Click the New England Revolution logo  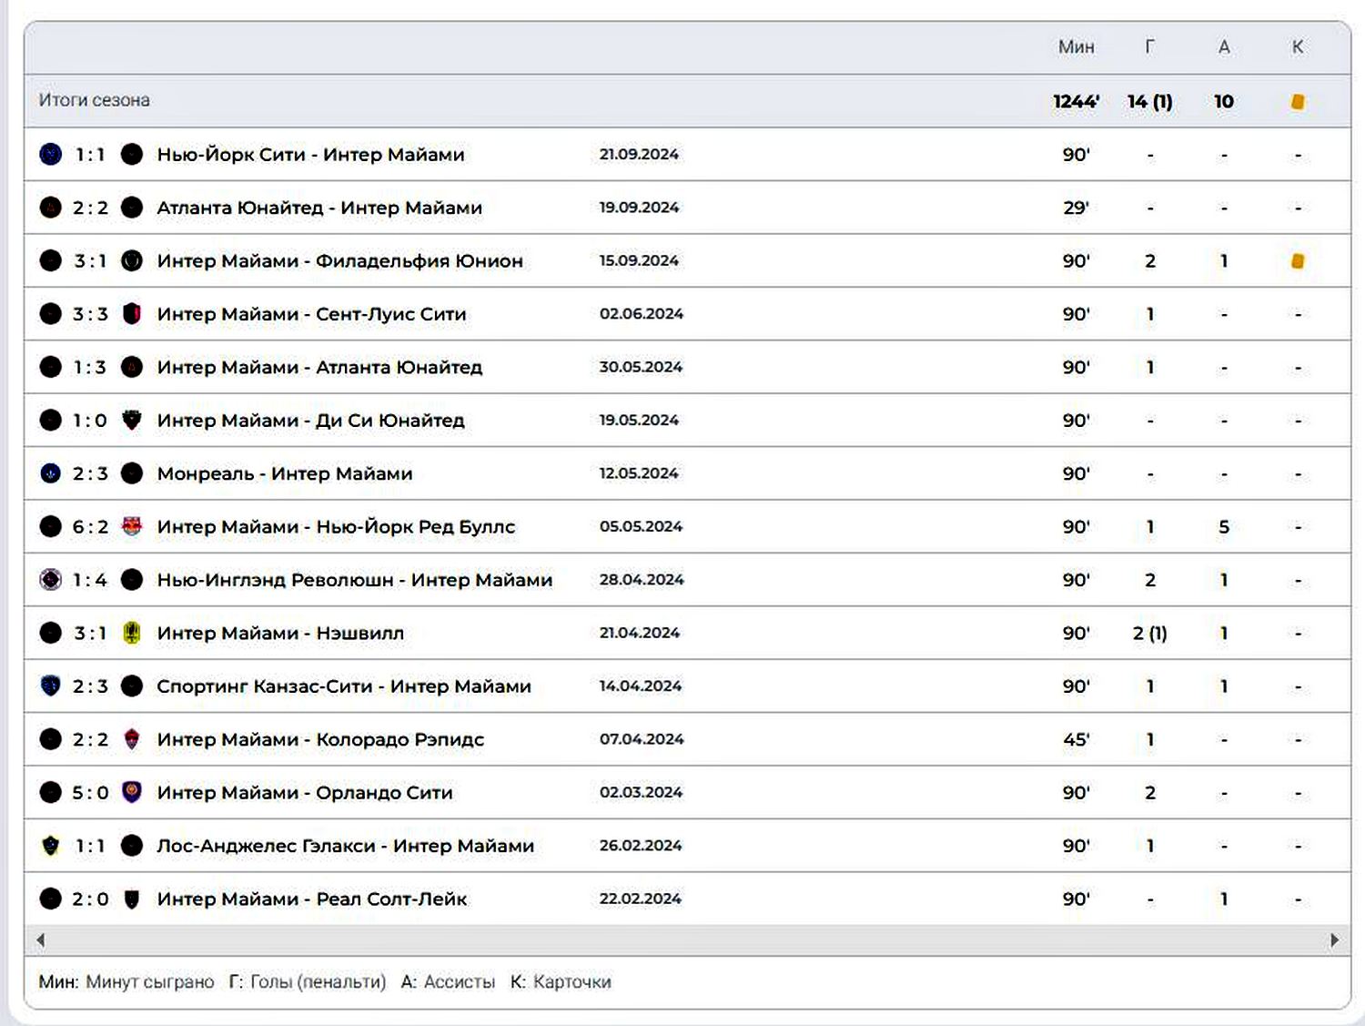(51, 579)
